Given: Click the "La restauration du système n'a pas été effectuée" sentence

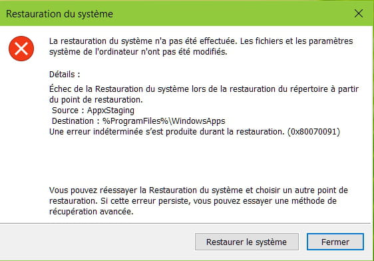Looking at the screenshot, I should [x=143, y=41].
